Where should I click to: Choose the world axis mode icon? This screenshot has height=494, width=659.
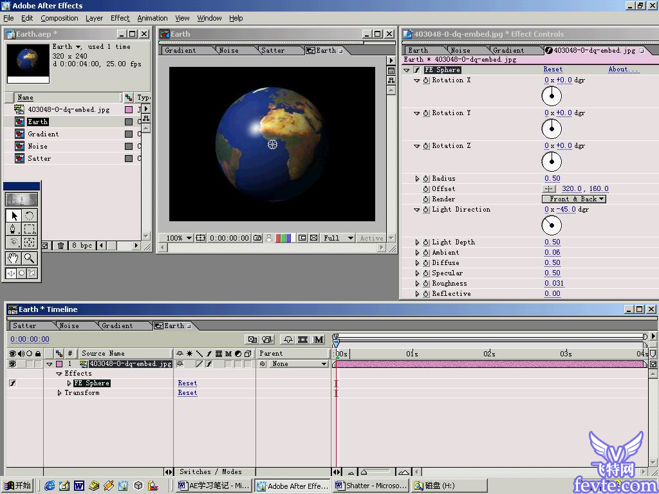click(21, 273)
